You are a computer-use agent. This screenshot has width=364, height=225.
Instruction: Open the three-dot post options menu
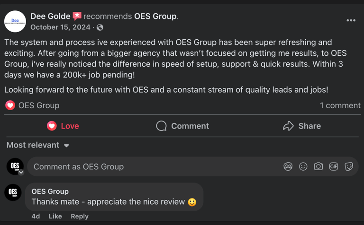351,20
